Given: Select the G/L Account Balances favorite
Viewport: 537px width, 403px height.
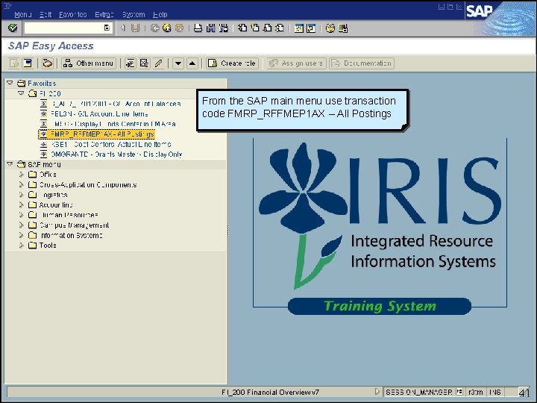Looking at the screenshot, I should (x=116, y=104).
